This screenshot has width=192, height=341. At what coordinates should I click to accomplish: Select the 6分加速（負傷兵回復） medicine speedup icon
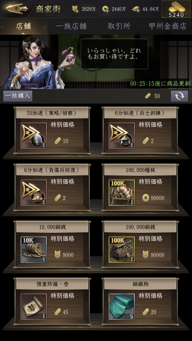(34, 193)
